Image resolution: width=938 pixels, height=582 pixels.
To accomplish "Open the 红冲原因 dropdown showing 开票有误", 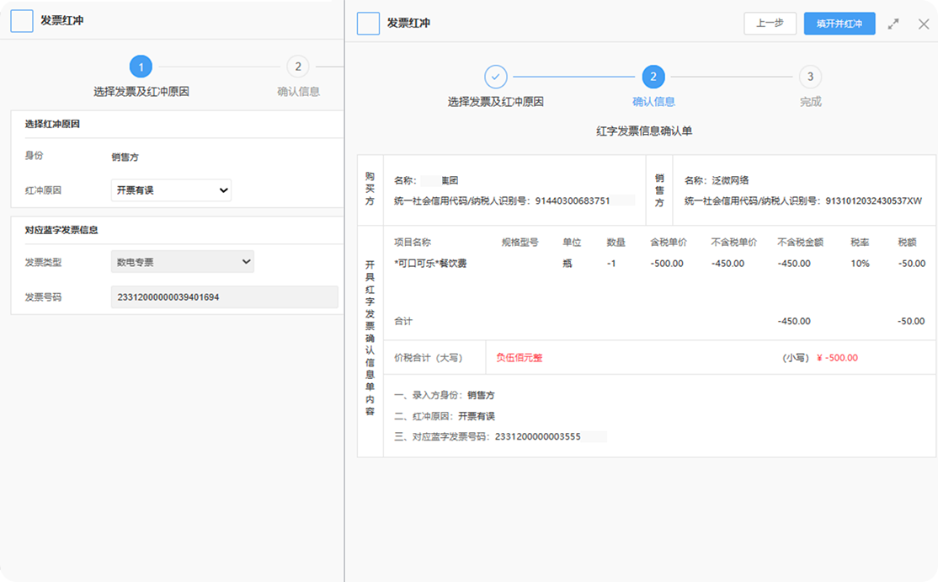I will (171, 190).
